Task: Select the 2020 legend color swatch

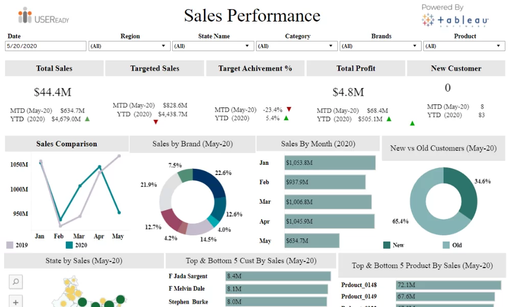Action: click(69, 245)
